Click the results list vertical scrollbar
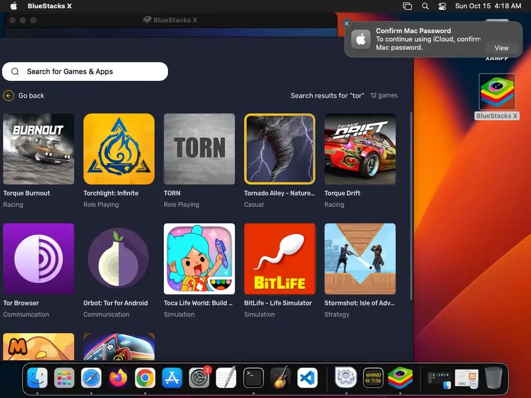531x398 pixels. tap(411, 206)
